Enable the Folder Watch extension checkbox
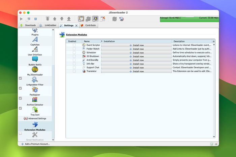This screenshot has height=157, width=236. click(x=74, y=49)
